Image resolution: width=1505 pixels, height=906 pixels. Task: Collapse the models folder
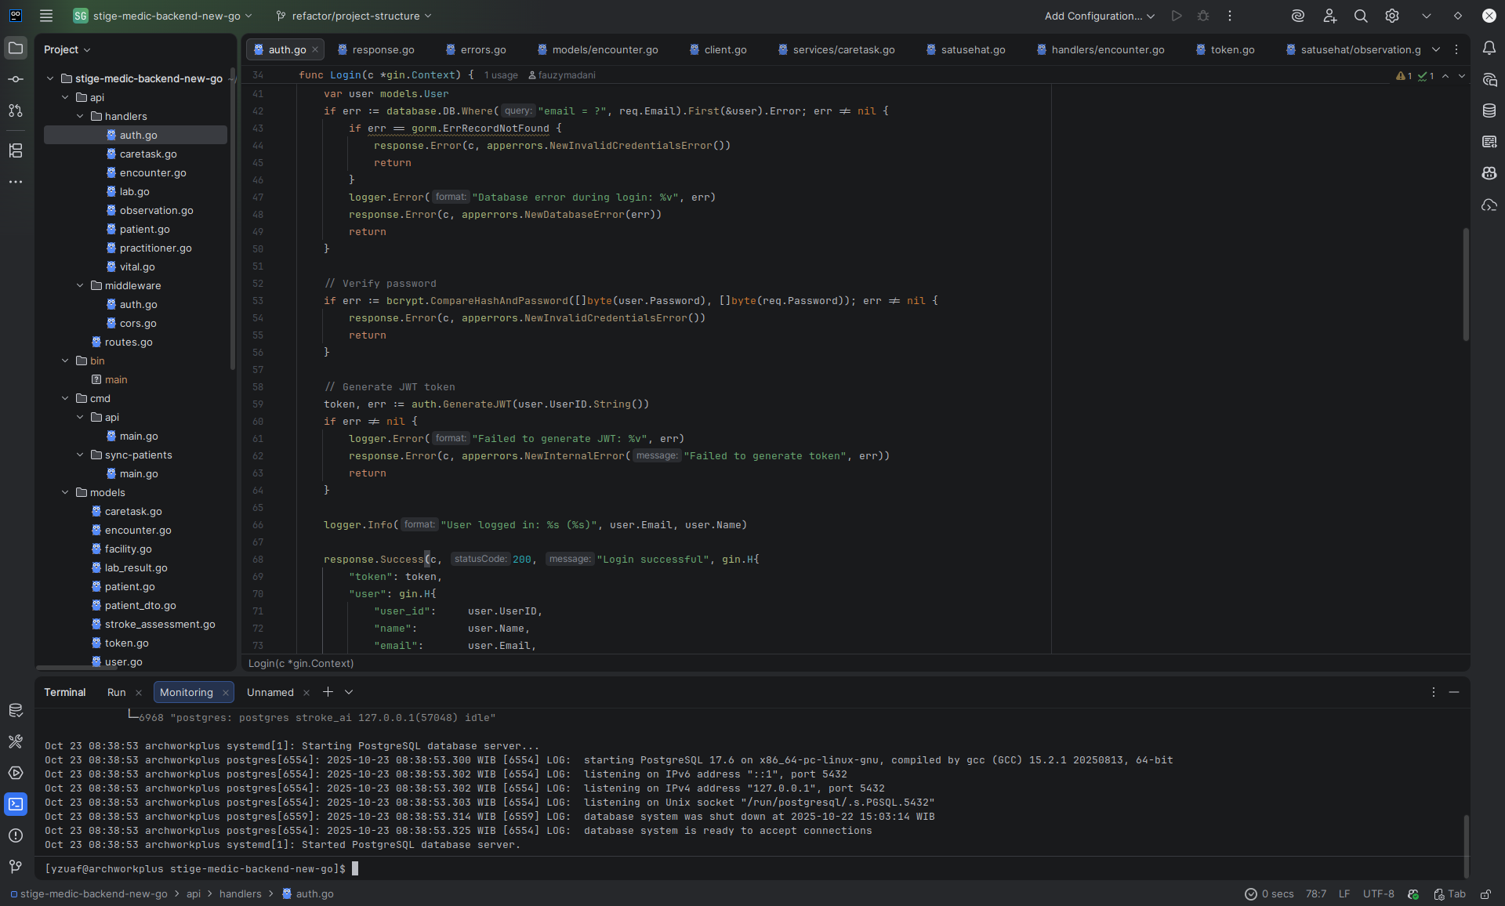(65, 492)
